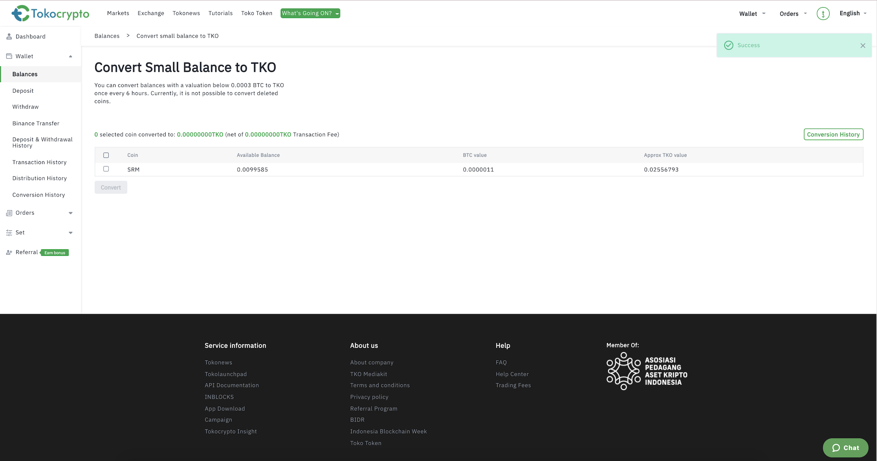Open the English language dropdown
Viewport: 877px width, 461px height.
click(x=853, y=13)
